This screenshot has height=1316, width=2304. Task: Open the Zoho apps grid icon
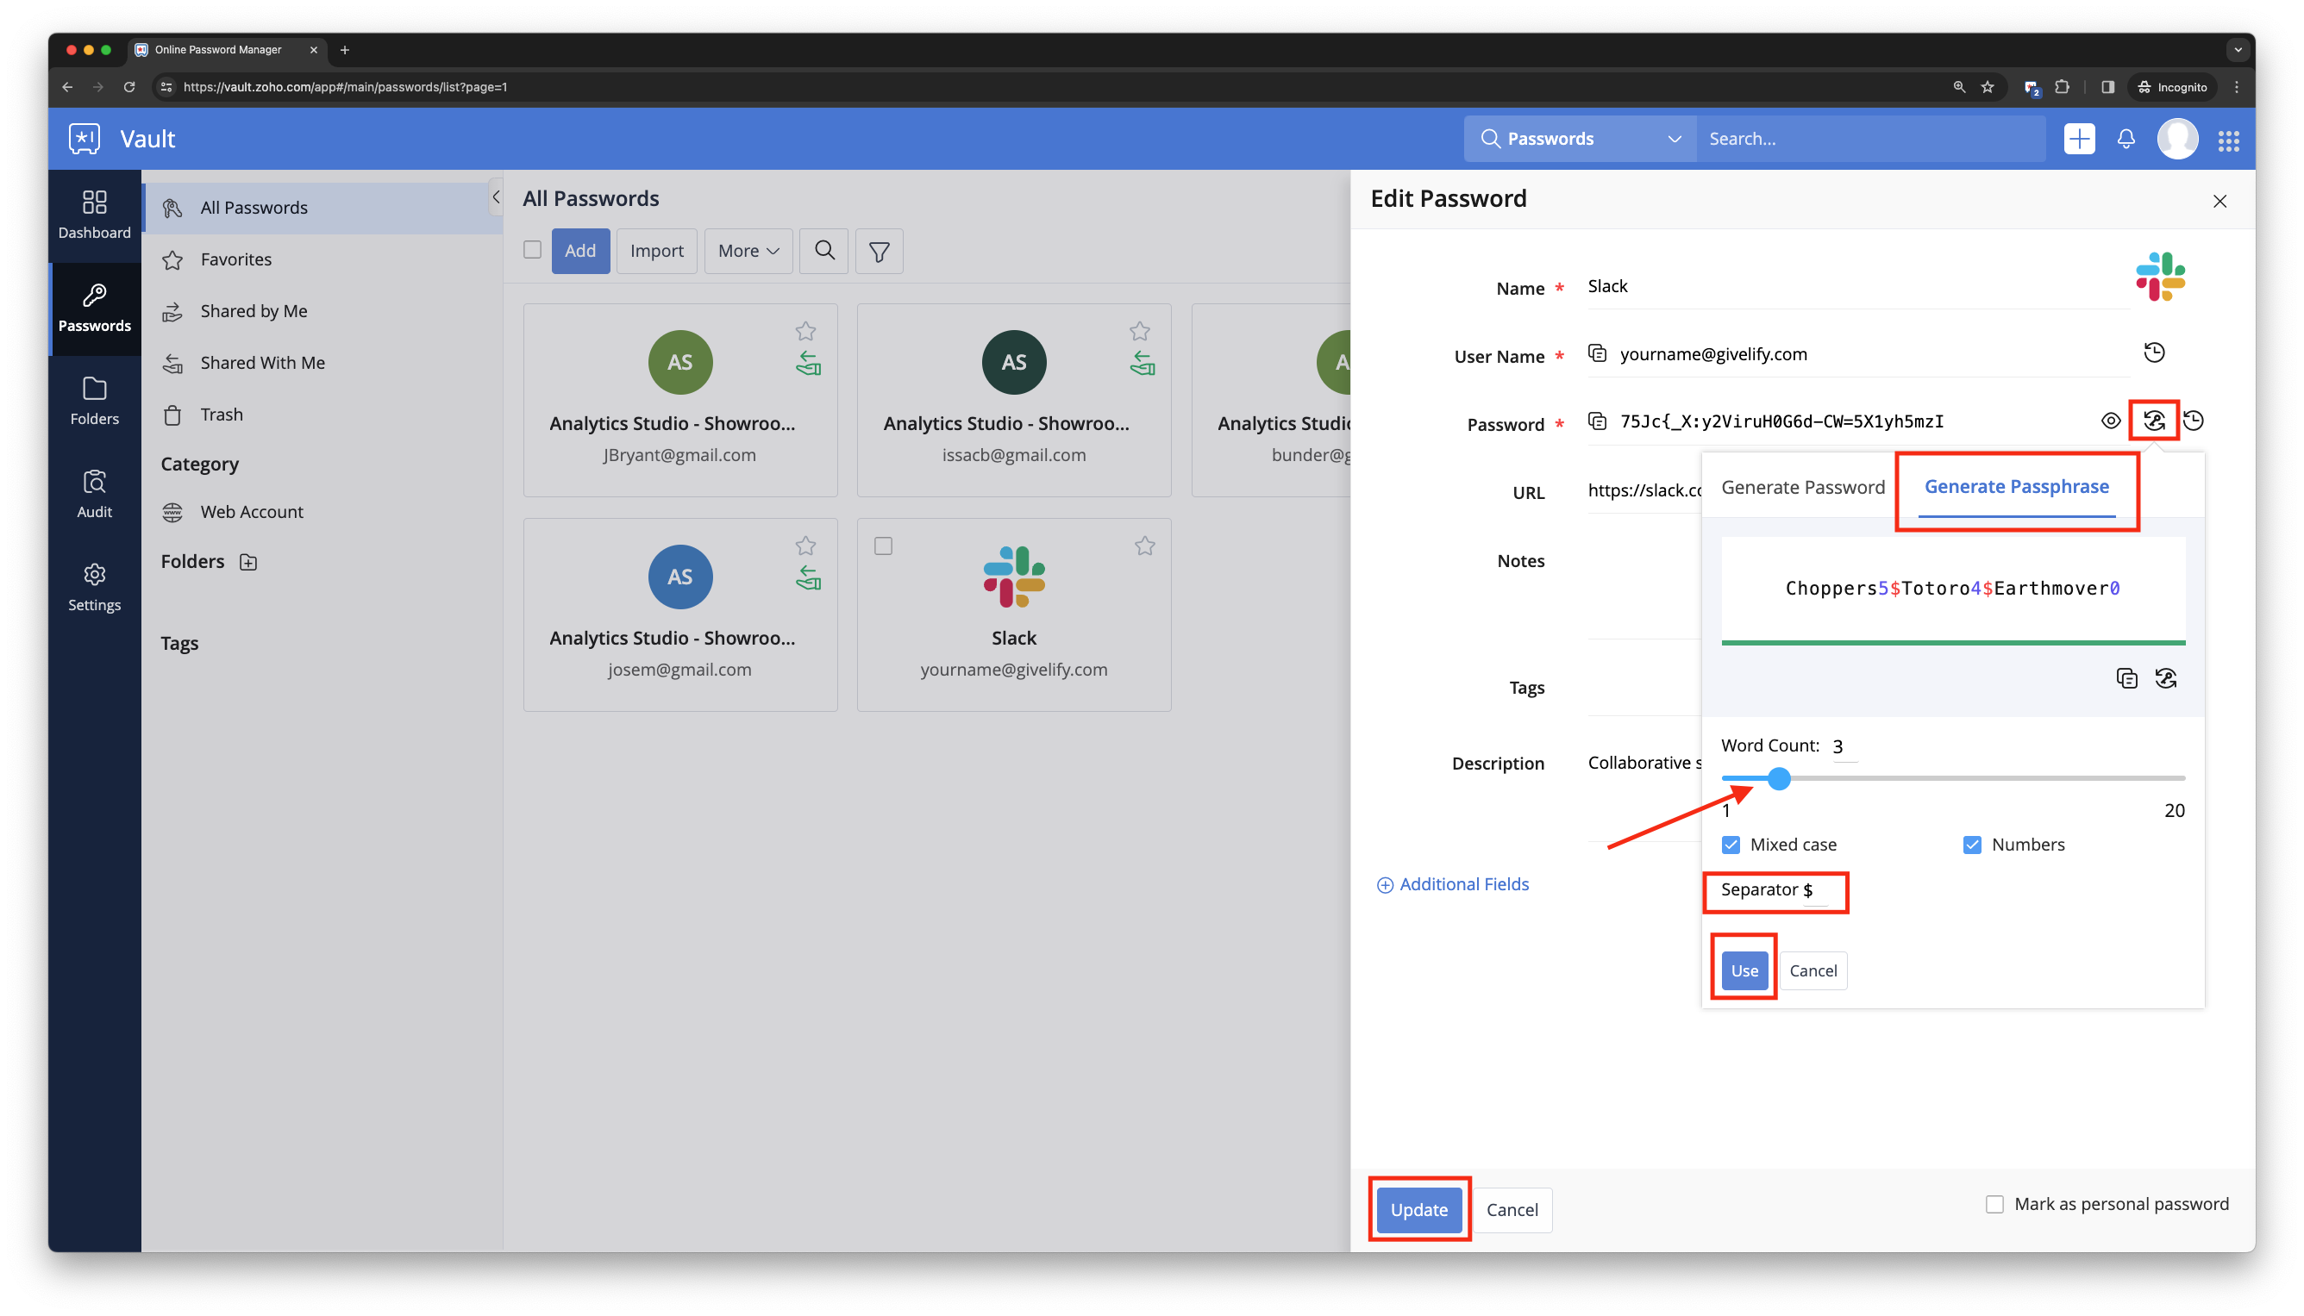click(2228, 140)
